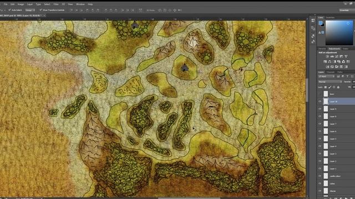Viewport: 355px width, 199px height.
Task: Add a Photo Filter adjustment
Action: coord(339,61)
